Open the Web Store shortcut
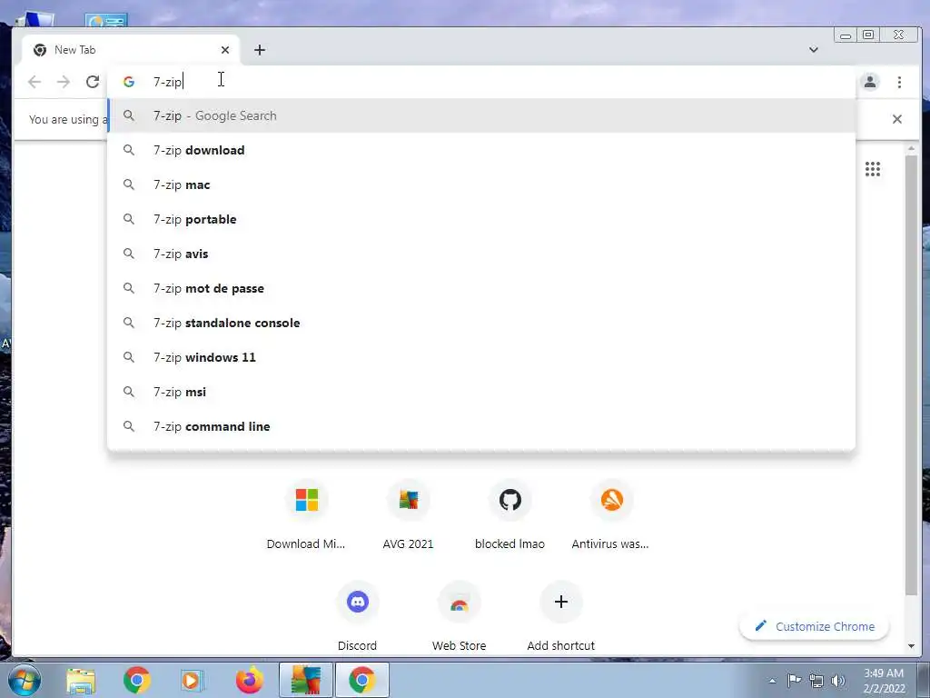 [459, 615]
